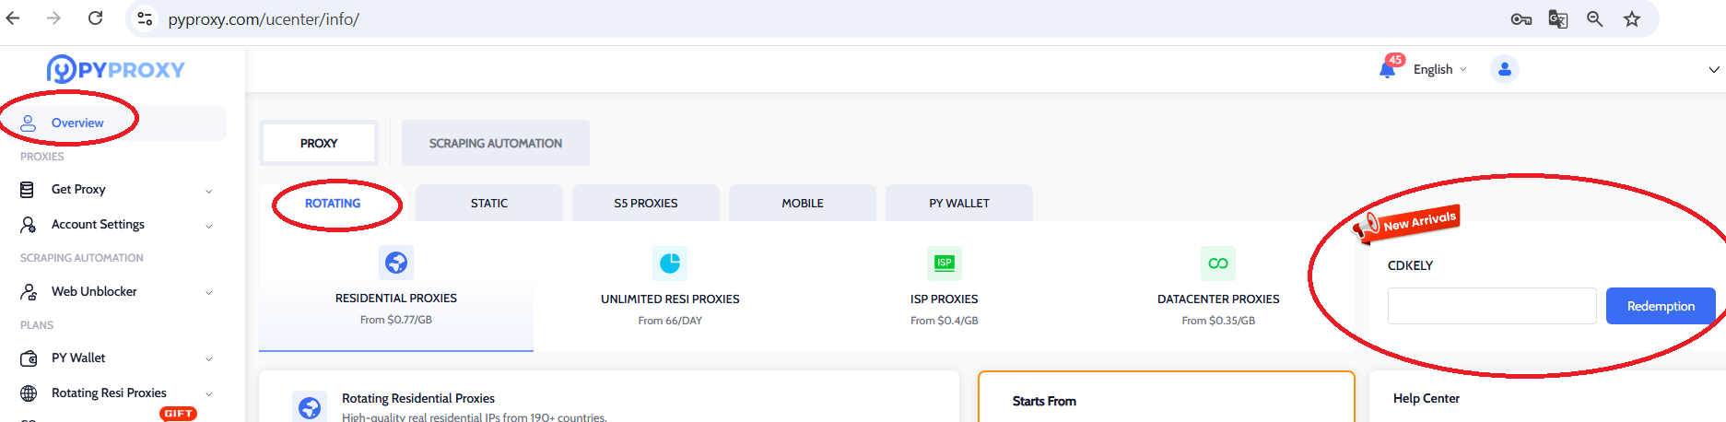Click the CDKEY input field
Screen dimensions: 1726x422
[1491, 307]
